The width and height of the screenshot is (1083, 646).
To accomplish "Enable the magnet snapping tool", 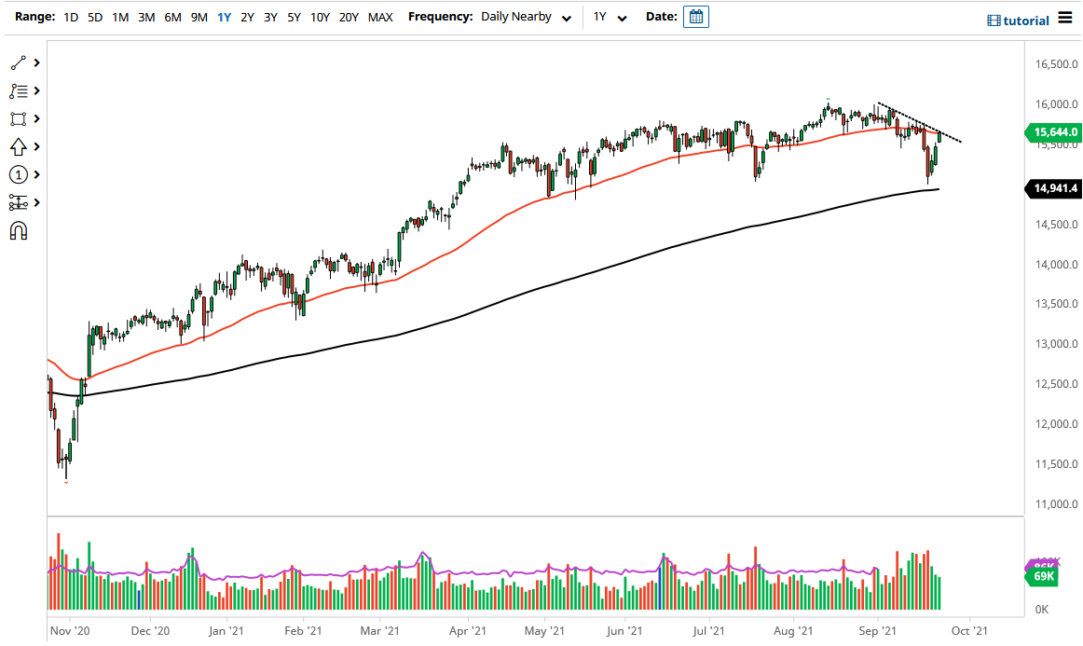I will tap(19, 230).
